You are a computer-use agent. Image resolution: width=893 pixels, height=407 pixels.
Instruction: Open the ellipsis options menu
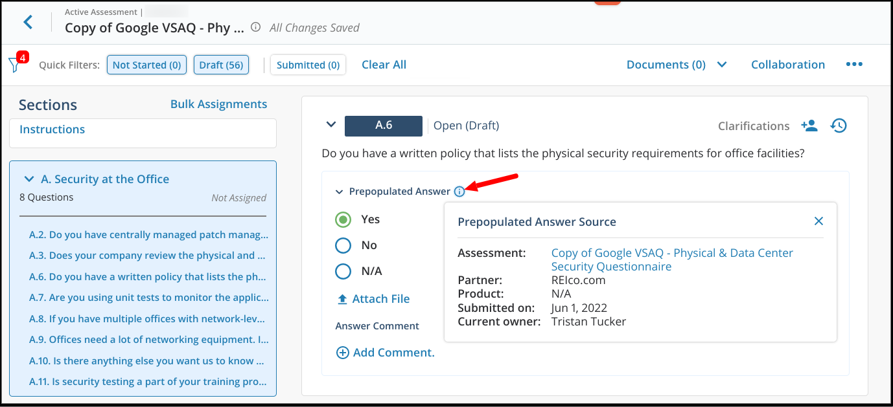(x=854, y=64)
